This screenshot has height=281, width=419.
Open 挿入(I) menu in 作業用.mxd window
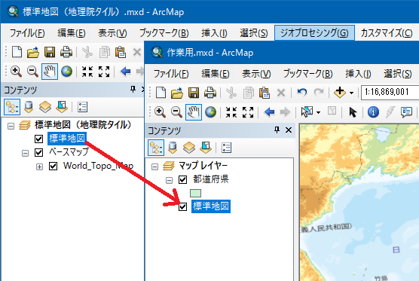[358, 74]
